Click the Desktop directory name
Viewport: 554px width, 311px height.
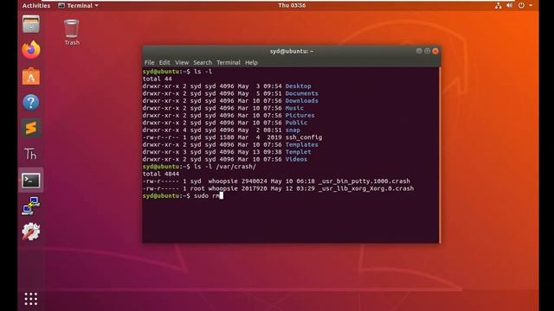pyautogui.click(x=298, y=86)
